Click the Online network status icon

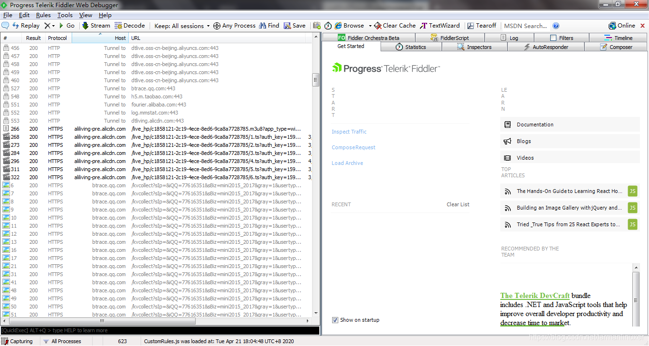tap(622, 26)
